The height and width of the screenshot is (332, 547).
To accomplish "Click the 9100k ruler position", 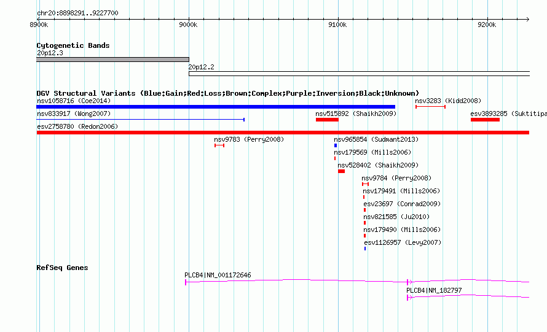I will point(337,25).
